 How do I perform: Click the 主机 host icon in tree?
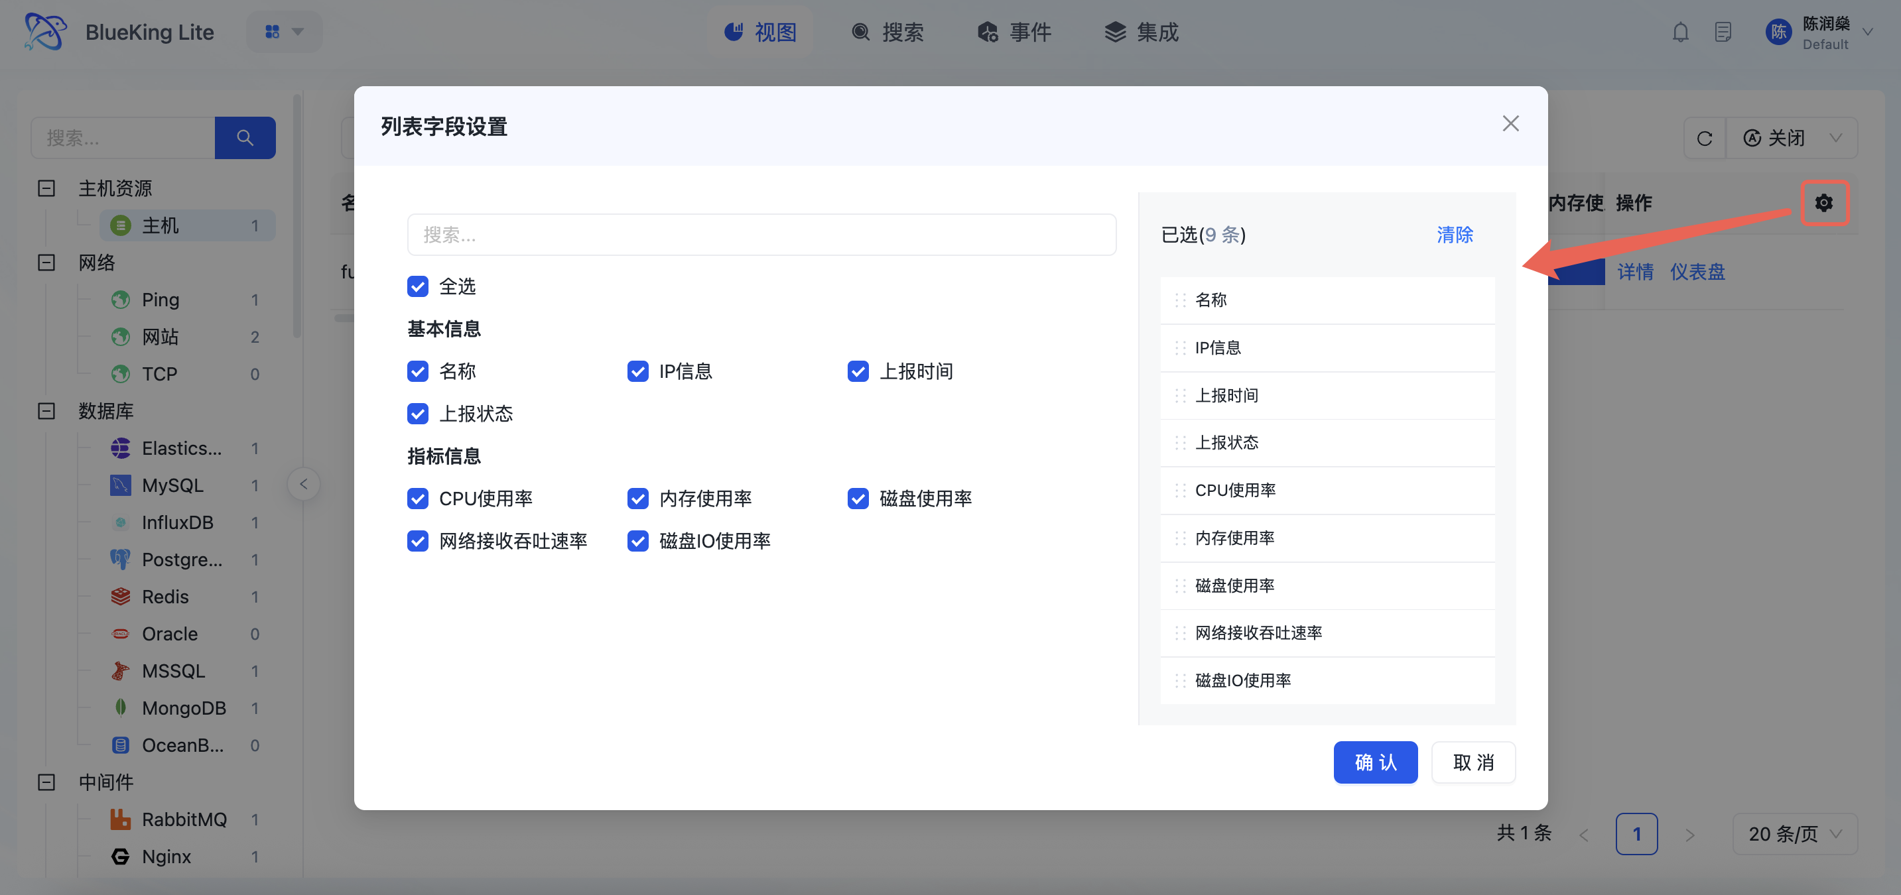click(x=120, y=225)
